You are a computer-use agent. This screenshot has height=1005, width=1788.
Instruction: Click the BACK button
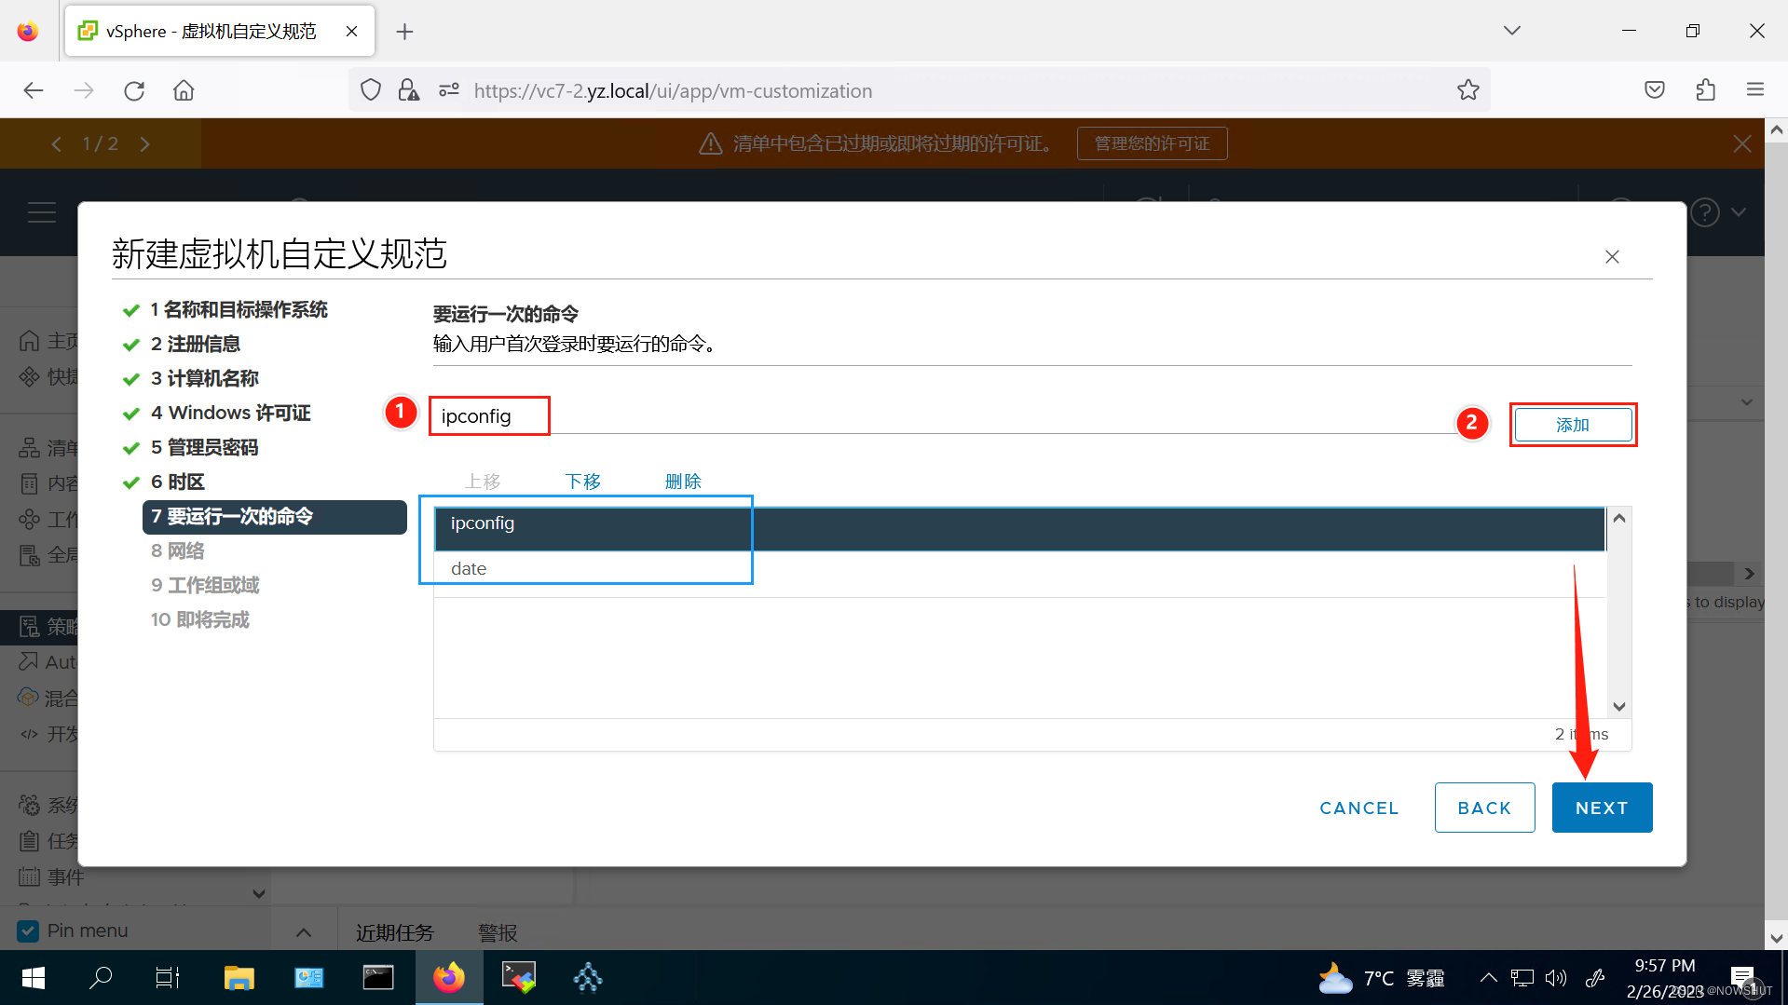(1484, 808)
